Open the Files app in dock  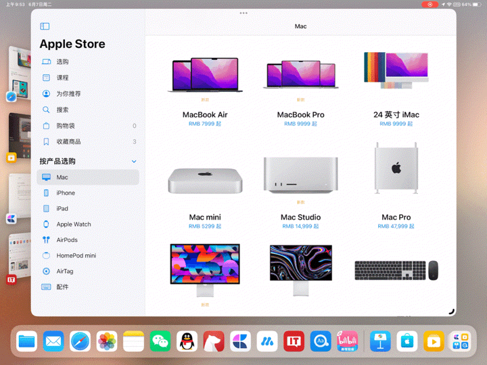click(26, 341)
